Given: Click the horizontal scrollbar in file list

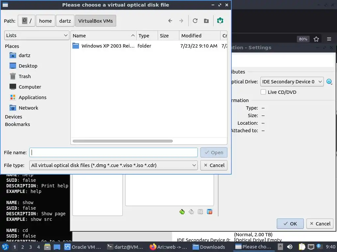Looking at the screenshot, I should click(123, 141).
